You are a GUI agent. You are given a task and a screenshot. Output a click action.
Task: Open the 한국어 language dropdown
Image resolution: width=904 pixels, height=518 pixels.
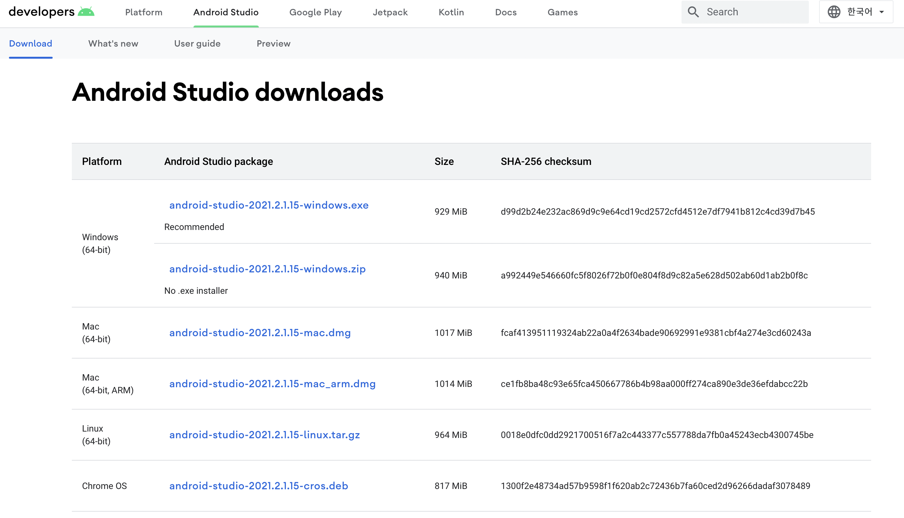856,12
